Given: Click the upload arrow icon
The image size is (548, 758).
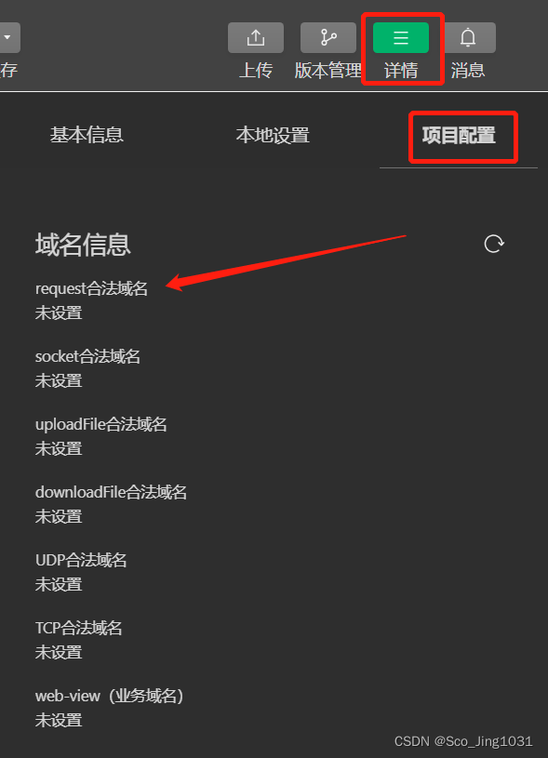Looking at the screenshot, I should [x=255, y=38].
